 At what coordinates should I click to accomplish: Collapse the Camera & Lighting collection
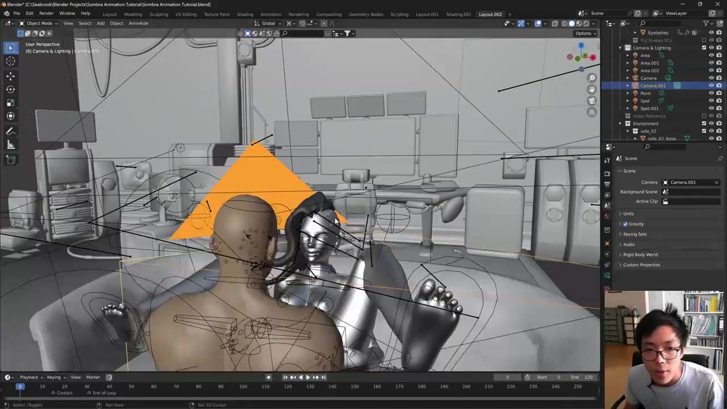pos(620,48)
